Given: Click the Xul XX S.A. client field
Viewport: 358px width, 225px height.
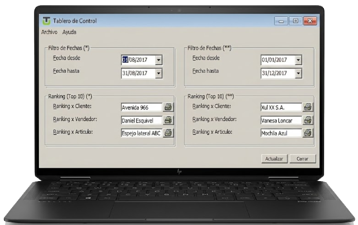Looking at the screenshot, I should [280, 107].
